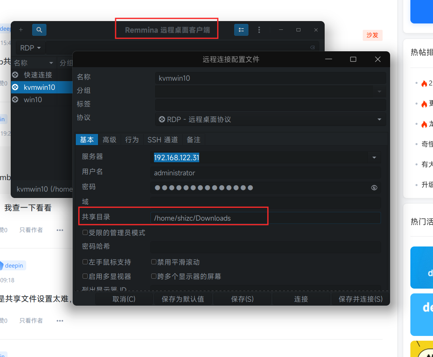433x357 pixels.
Task: Enable 受限的管理员模式 checkbox
Action: (x=85, y=233)
